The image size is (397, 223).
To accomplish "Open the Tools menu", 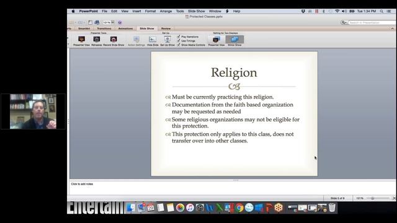I will click(x=180, y=11).
